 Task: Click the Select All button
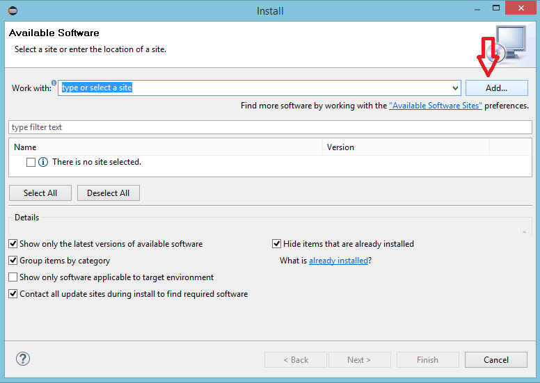(x=40, y=193)
